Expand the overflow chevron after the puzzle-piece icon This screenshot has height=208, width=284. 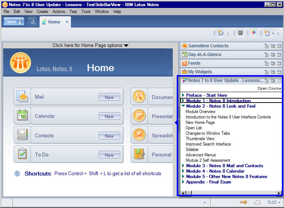click(x=228, y=34)
